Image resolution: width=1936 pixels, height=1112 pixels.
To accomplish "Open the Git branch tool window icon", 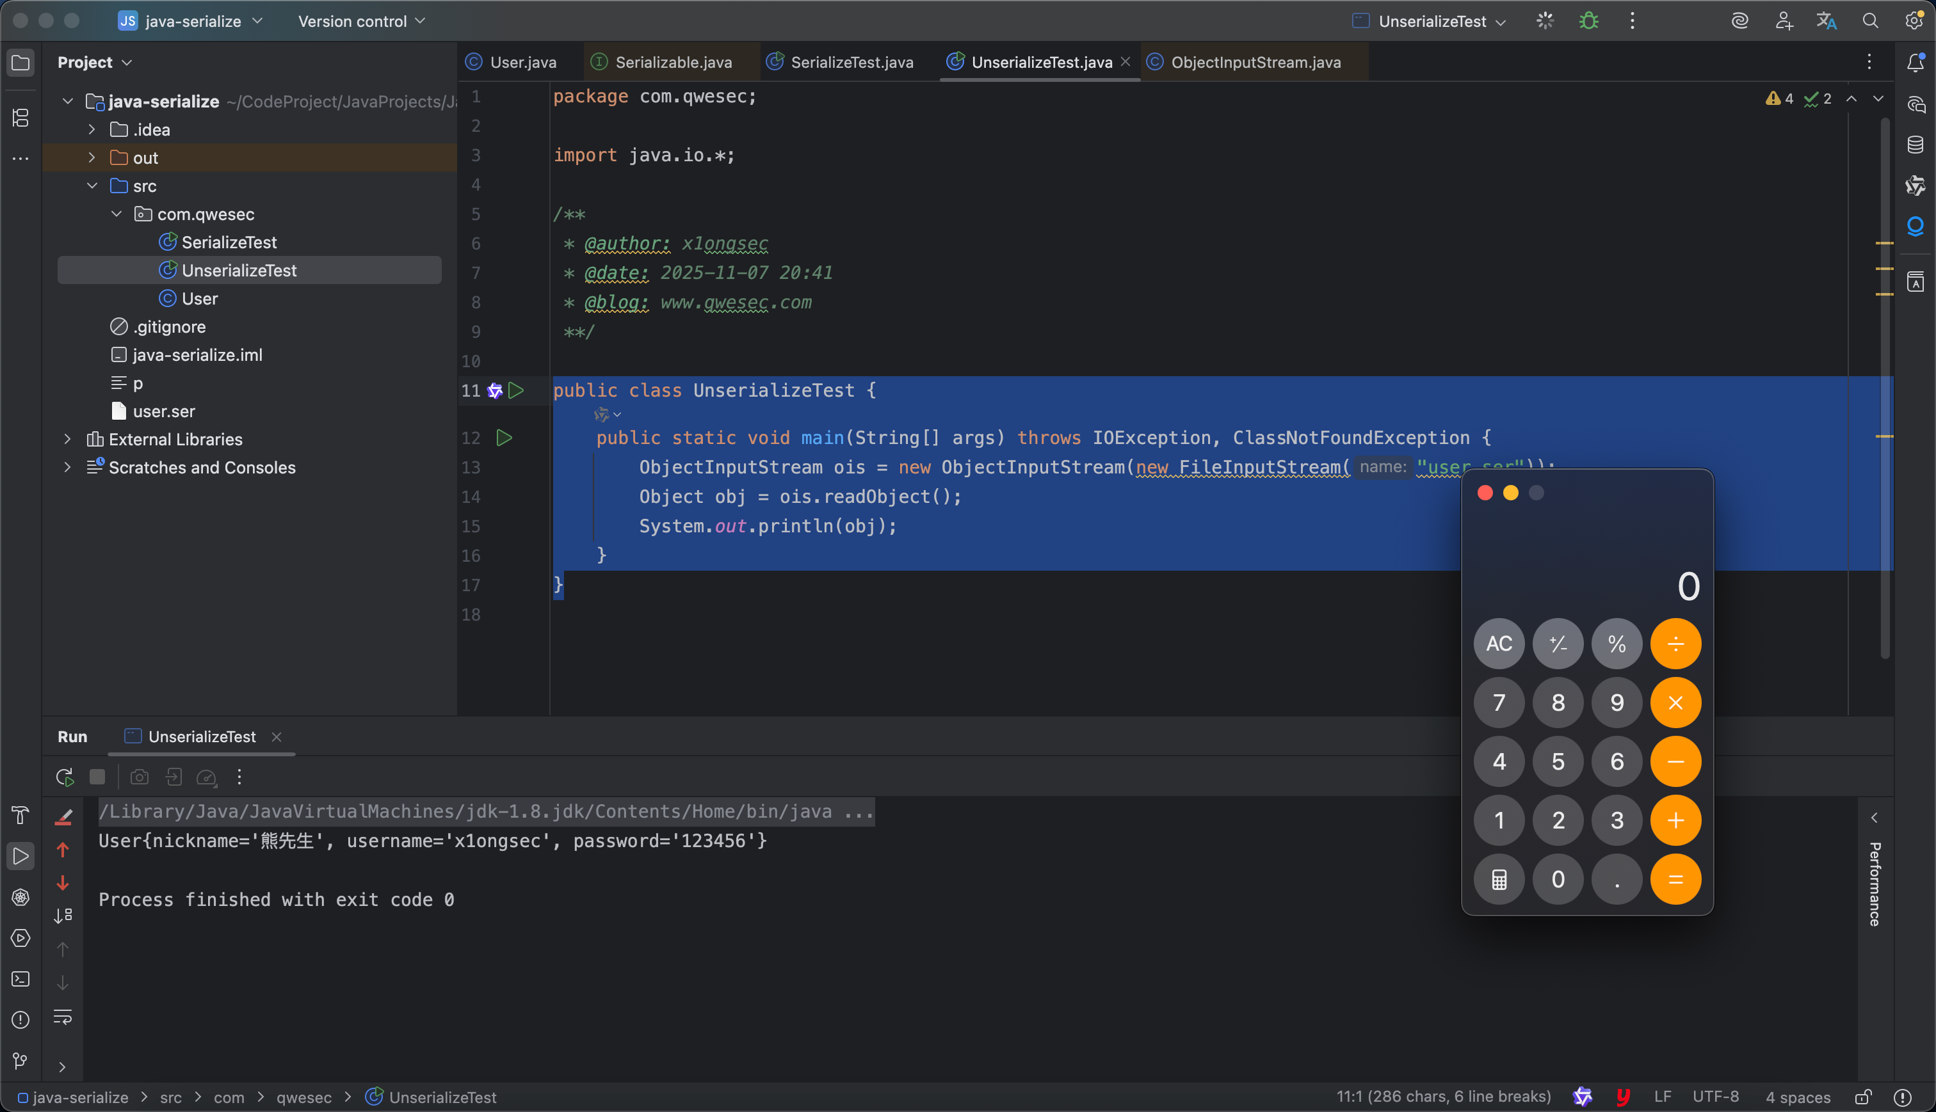I will coord(20,1061).
